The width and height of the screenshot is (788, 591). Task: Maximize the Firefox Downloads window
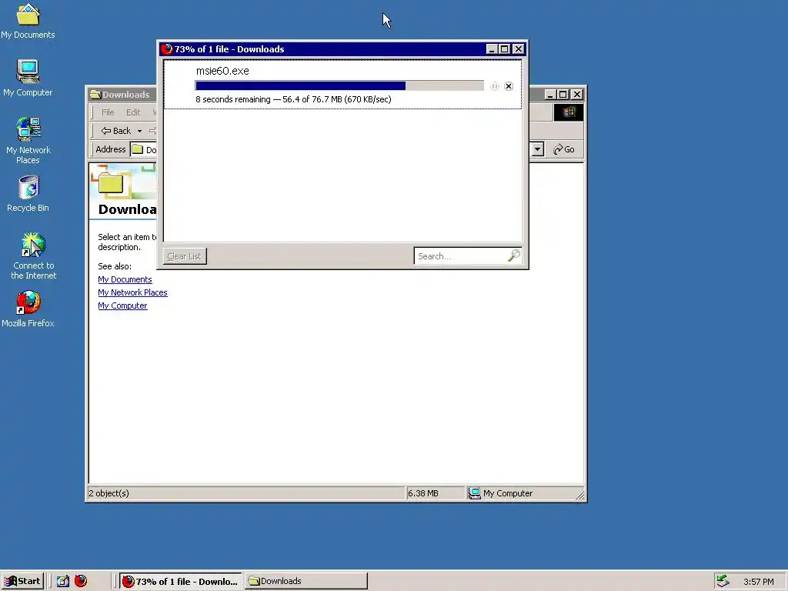(x=505, y=48)
